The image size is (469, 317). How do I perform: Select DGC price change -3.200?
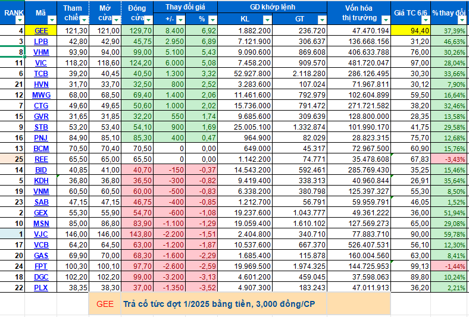[169, 277]
